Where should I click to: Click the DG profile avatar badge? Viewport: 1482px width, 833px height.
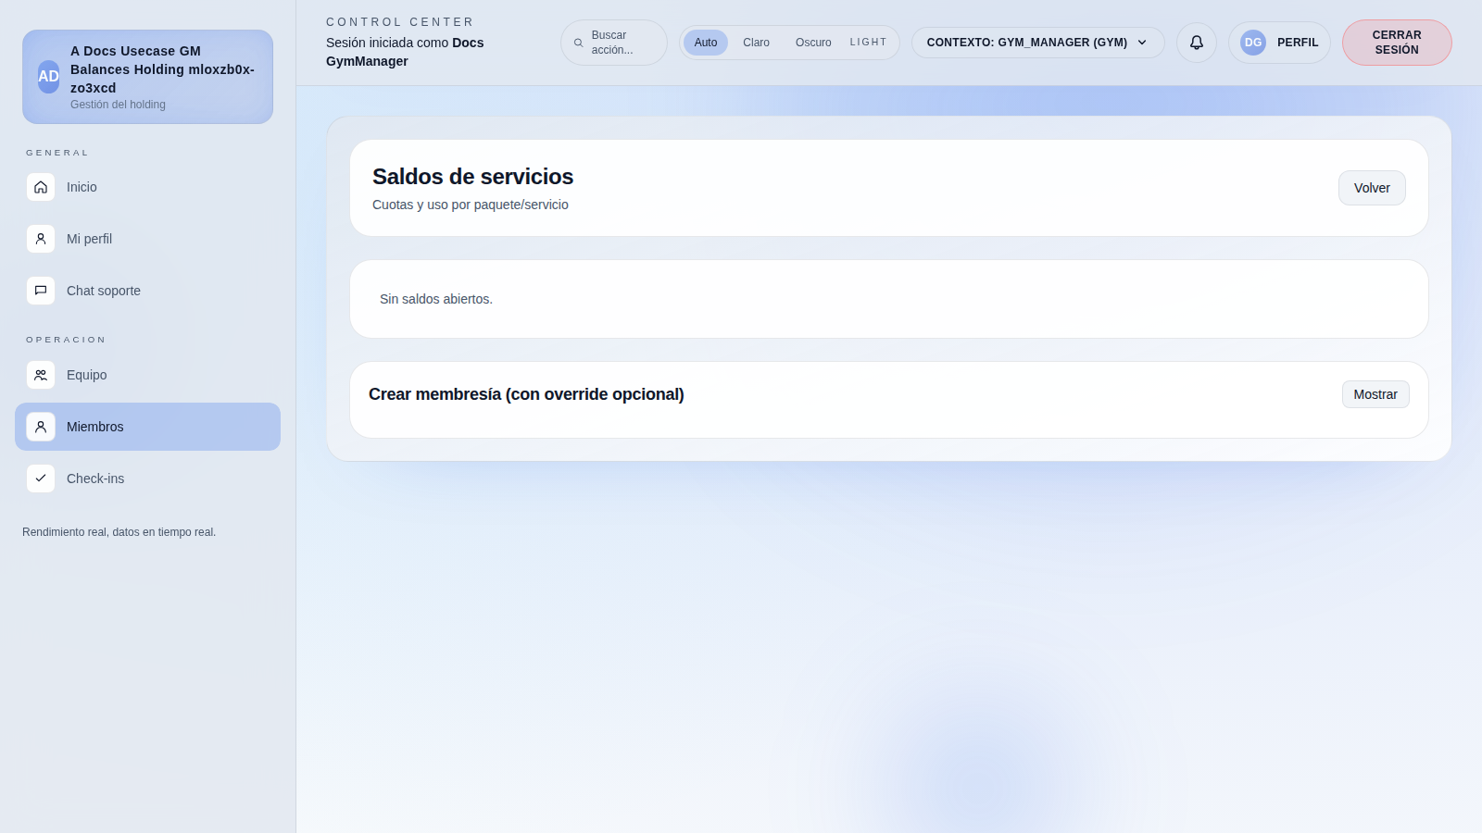tap(1252, 42)
